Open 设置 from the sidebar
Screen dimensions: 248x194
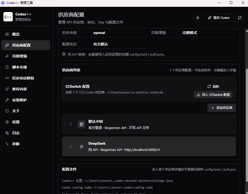pos(26,122)
